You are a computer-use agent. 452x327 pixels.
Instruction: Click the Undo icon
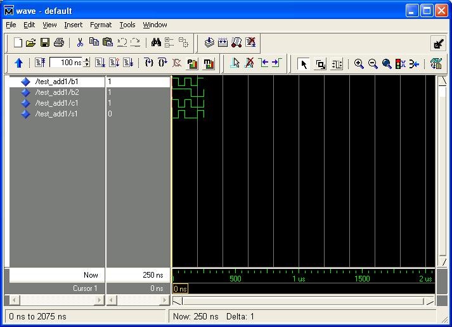pos(122,42)
